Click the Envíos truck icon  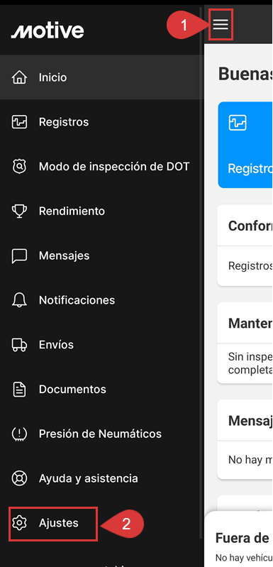pyautogui.click(x=20, y=345)
